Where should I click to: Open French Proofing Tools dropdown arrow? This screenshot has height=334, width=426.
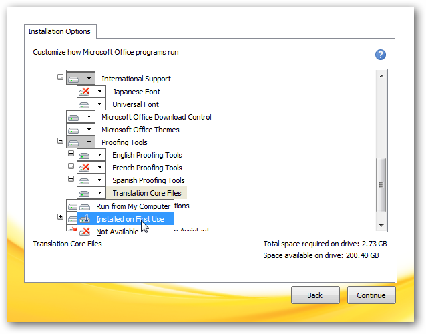(99, 168)
